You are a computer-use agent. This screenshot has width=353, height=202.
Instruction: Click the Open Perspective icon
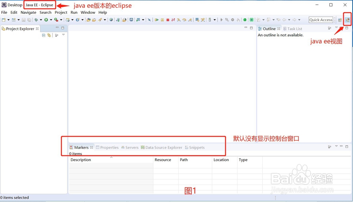(340, 20)
